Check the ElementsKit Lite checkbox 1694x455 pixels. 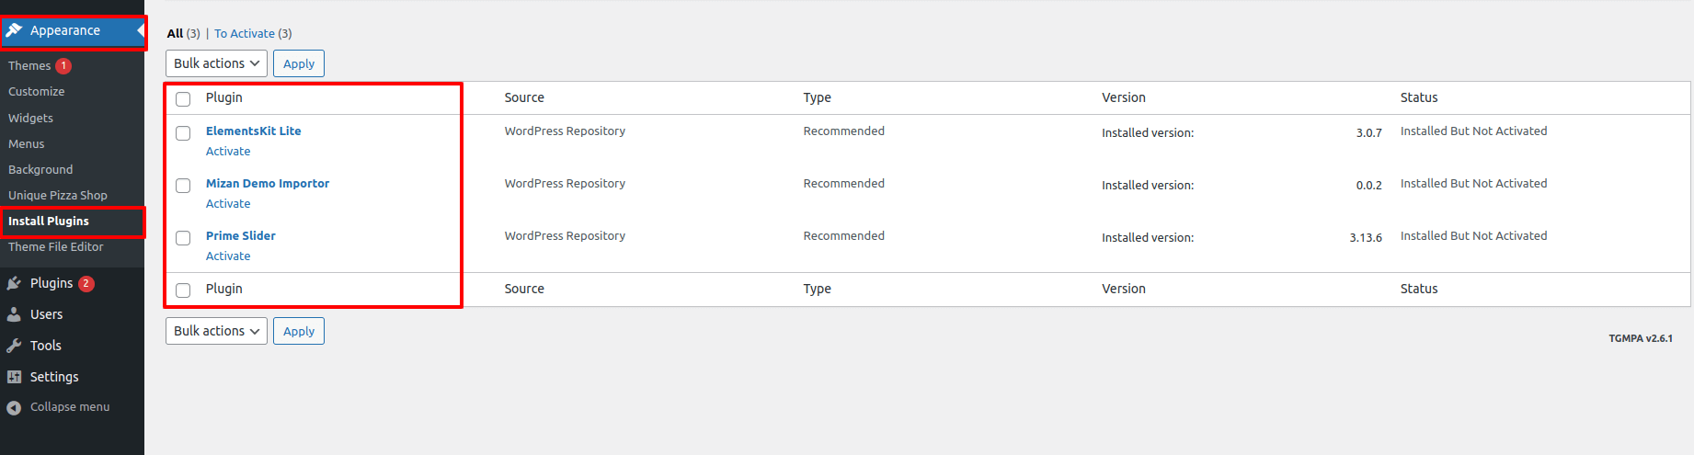183,133
